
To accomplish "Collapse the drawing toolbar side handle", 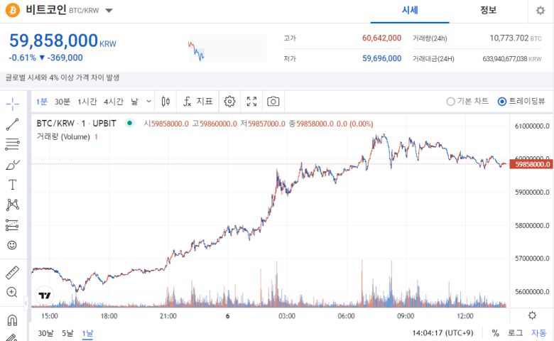I will (26, 303).
